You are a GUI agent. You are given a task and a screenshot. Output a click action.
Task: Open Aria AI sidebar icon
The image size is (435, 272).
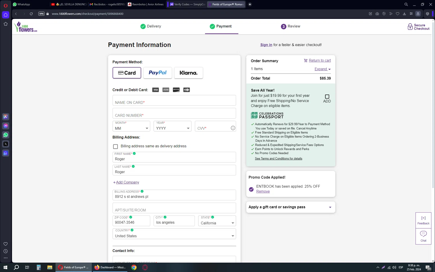[6, 117]
